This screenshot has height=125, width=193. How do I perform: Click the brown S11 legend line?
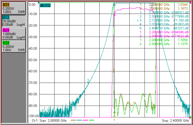pyautogui.click(x=73, y=120)
